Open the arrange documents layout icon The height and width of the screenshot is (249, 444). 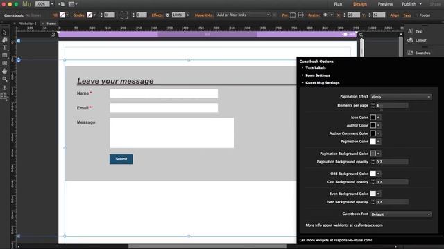pos(72,4)
